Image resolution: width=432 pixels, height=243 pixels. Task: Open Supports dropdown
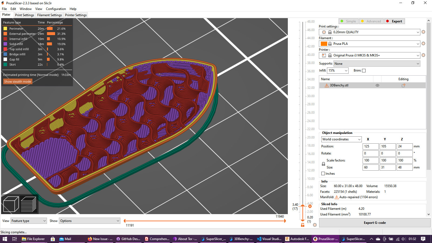377,64
